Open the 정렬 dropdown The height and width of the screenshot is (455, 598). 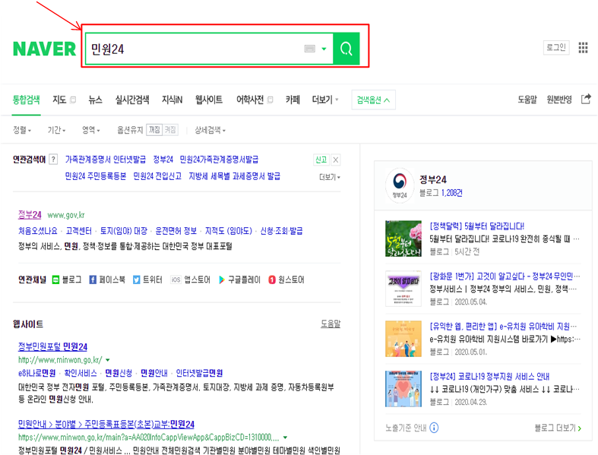[x=22, y=130]
